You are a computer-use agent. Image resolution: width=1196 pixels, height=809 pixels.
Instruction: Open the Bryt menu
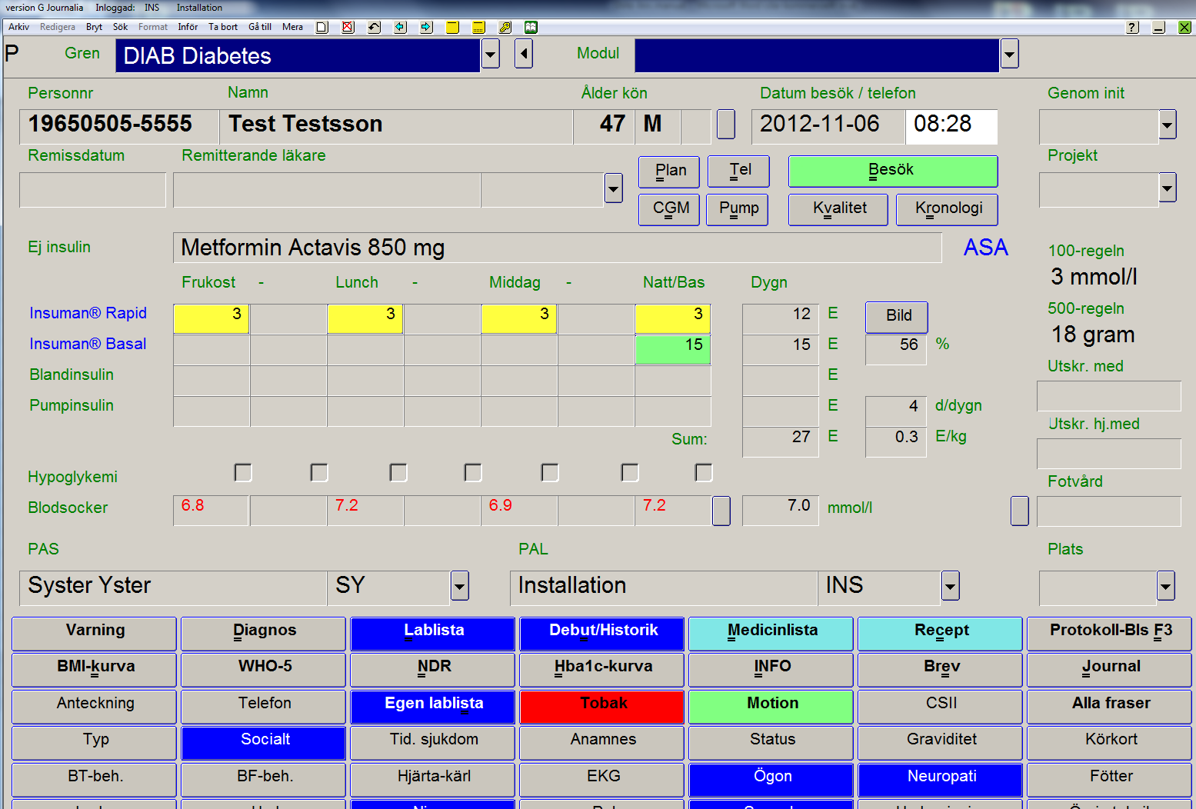pos(94,27)
